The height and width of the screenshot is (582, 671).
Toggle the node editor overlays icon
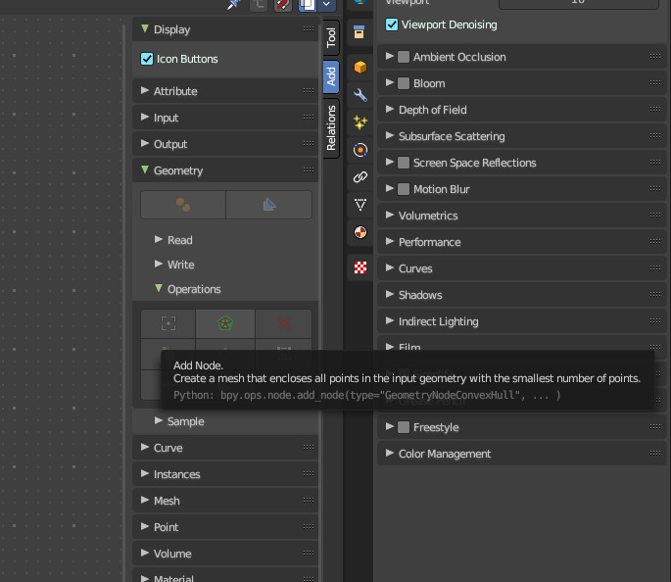tap(308, 4)
